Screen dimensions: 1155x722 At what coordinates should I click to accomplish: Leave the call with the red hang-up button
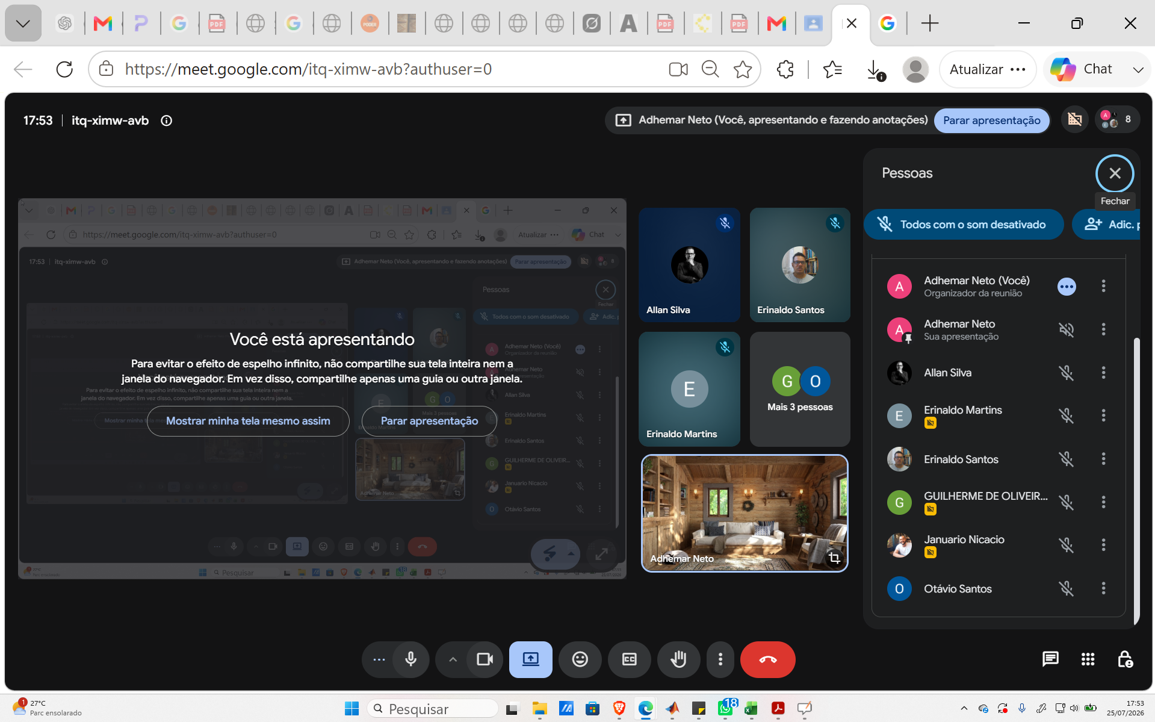point(767,659)
